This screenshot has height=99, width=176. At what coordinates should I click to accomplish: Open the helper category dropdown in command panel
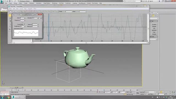click(x=154, y=18)
